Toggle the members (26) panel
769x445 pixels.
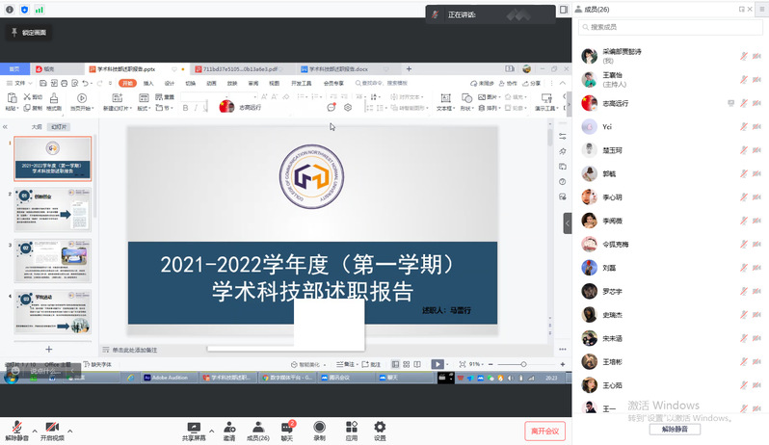[x=258, y=427]
